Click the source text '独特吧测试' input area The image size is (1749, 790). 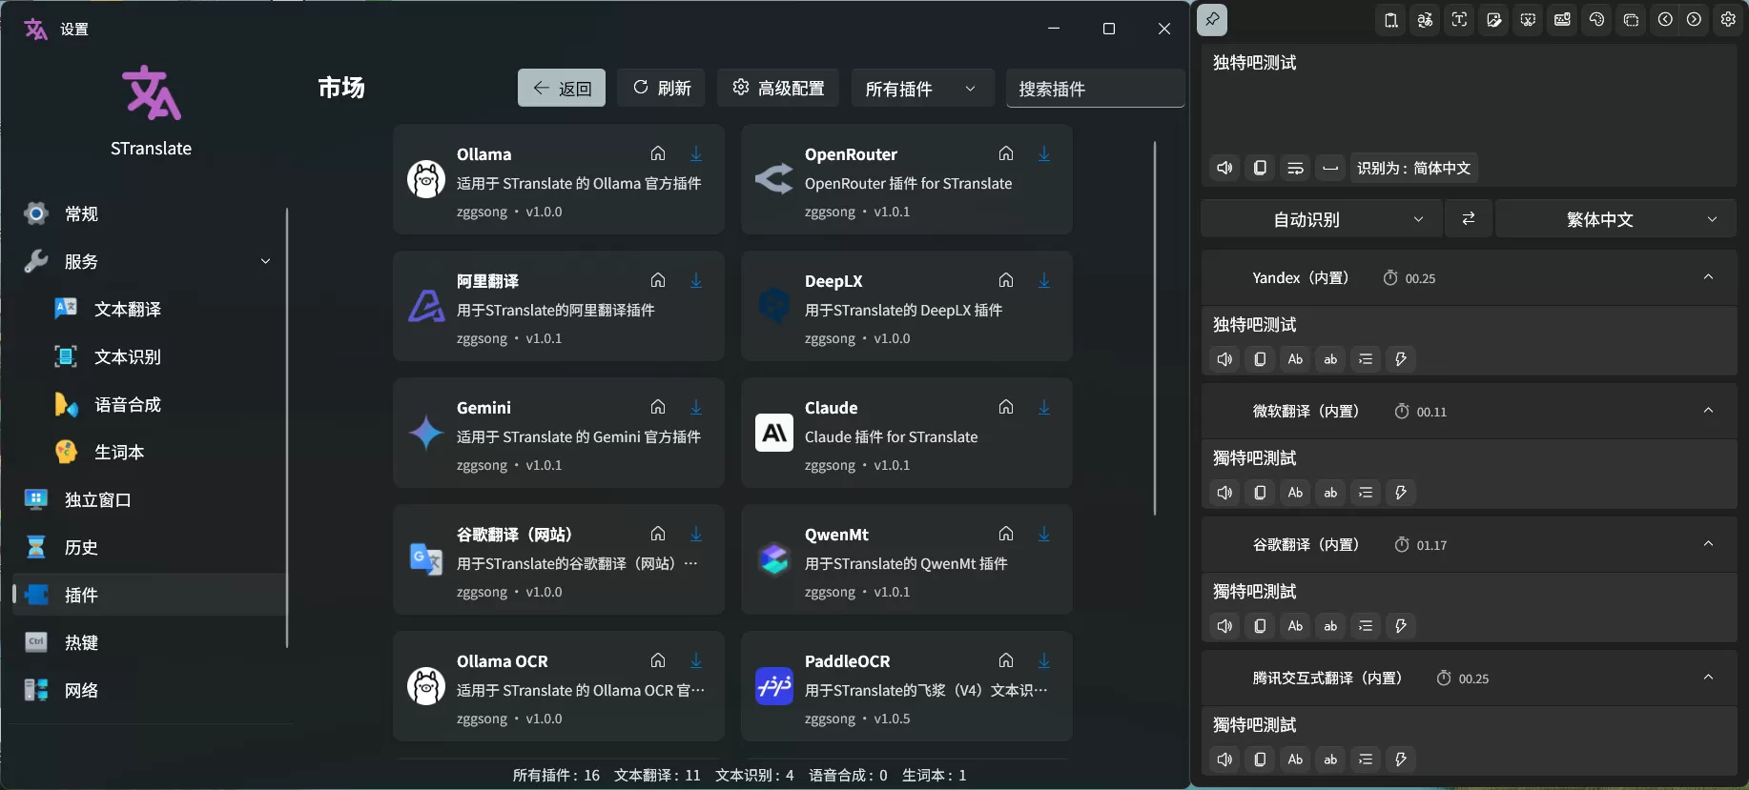pyautogui.click(x=1469, y=97)
